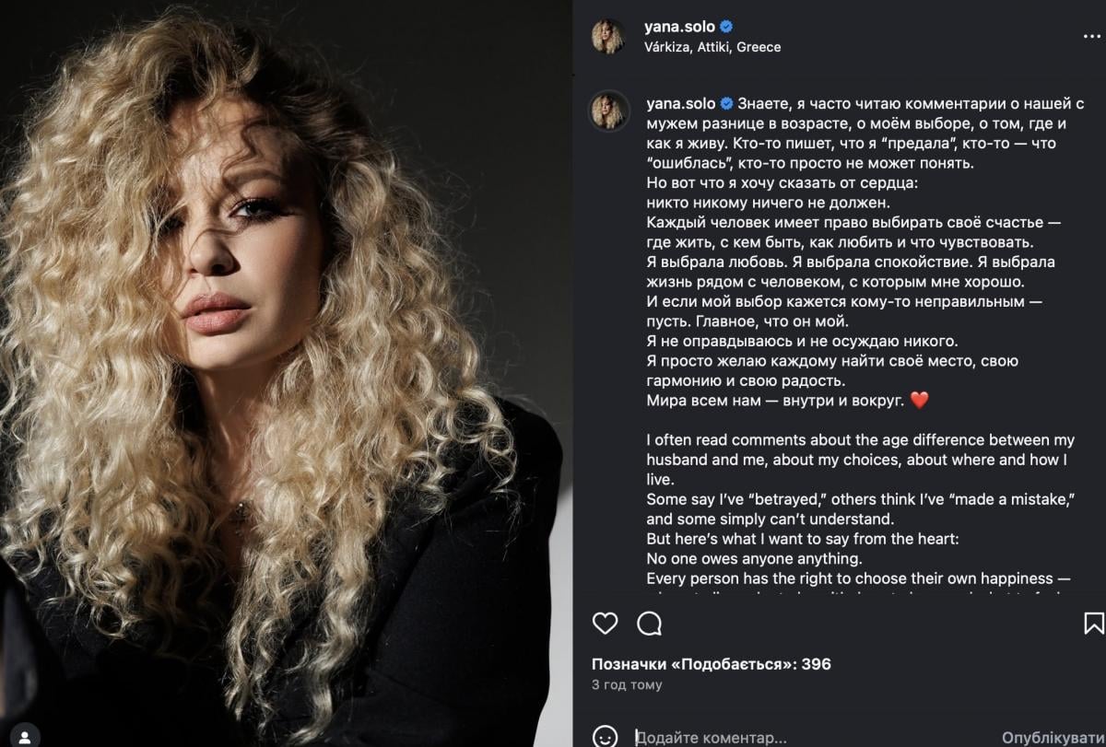The image size is (1106, 747).
Task: Open the emoji picker in the comment field
Action: coord(605,737)
